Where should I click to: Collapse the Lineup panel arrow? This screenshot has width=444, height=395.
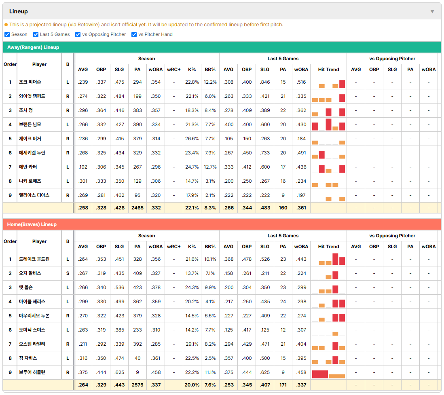432,11
